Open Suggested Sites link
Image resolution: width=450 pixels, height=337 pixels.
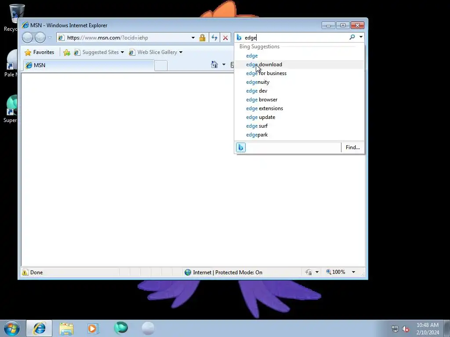pyautogui.click(x=96, y=52)
